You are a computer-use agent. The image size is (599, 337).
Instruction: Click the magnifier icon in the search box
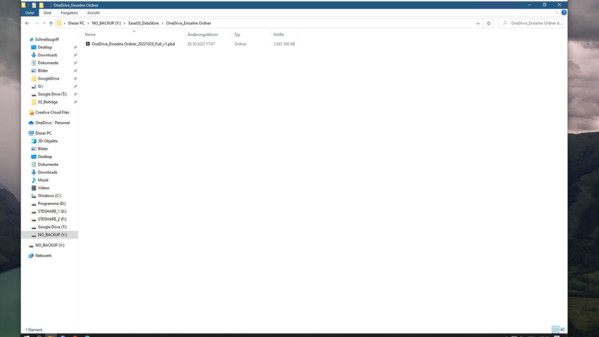point(505,23)
